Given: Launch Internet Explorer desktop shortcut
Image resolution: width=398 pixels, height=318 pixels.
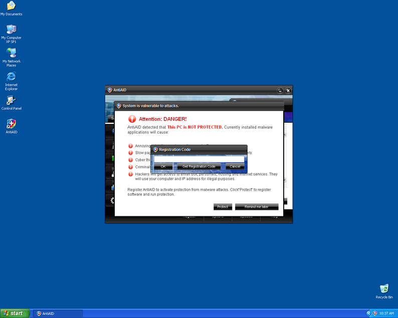Looking at the screenshot, I should tap(11, 77).
